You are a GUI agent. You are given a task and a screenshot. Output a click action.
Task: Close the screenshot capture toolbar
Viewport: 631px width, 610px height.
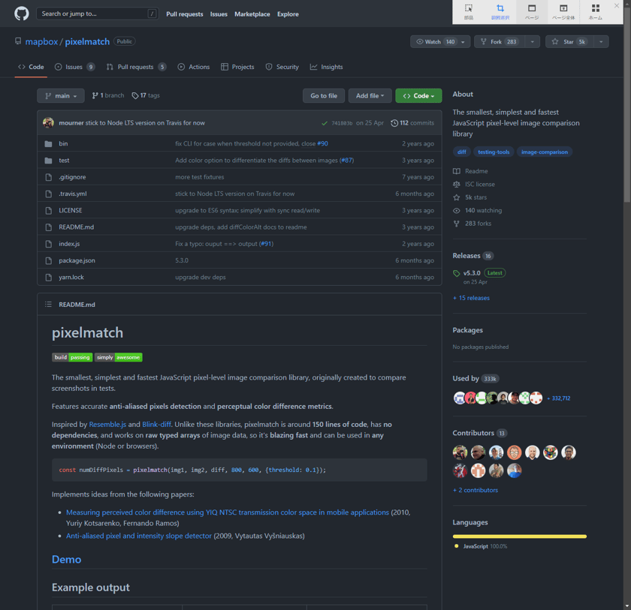point(617,5)
